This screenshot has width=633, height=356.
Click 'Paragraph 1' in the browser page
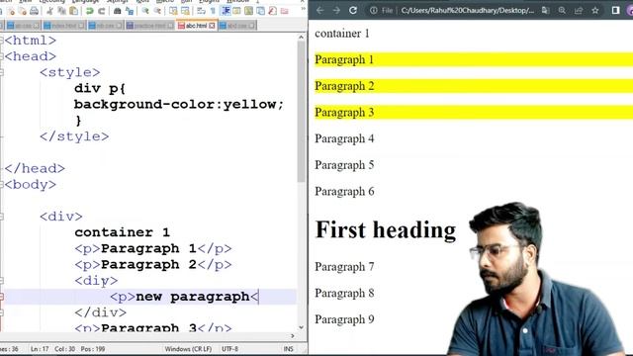[344, 59]
